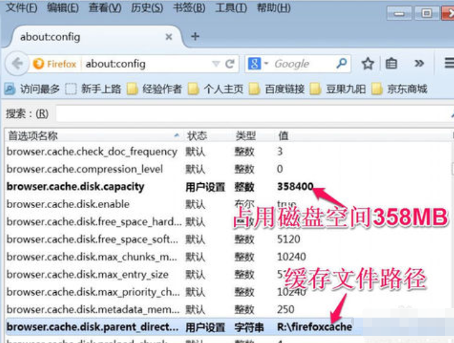
Task: Sort by 首选项名称 column header
Action: (x=94, y=136)
